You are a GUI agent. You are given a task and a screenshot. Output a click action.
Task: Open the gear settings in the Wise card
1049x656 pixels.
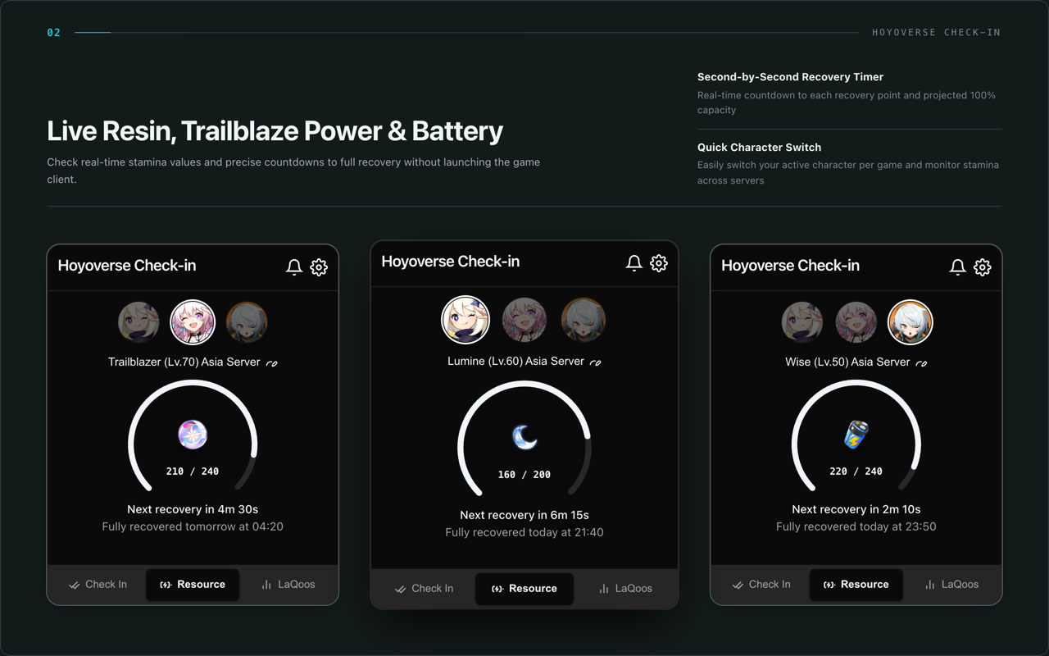[x=982, y=266]
